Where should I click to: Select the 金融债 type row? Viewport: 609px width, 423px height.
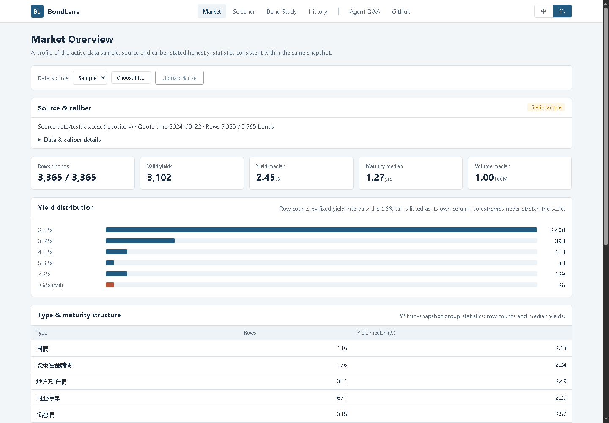pyautogui.click(x=302, y=414)
